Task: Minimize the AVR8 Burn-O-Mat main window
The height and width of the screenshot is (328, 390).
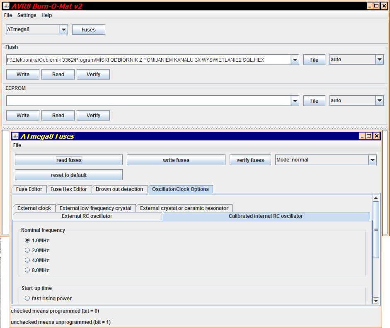Action: pos(370,6)
